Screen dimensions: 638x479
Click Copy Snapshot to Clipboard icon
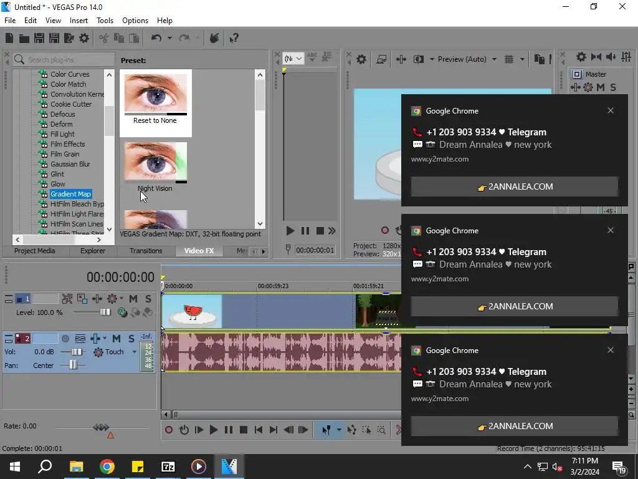coord(539,59)
